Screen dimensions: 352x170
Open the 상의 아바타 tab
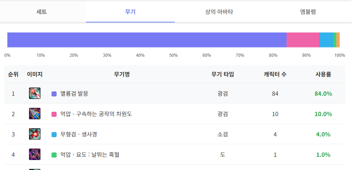(219, 12)
